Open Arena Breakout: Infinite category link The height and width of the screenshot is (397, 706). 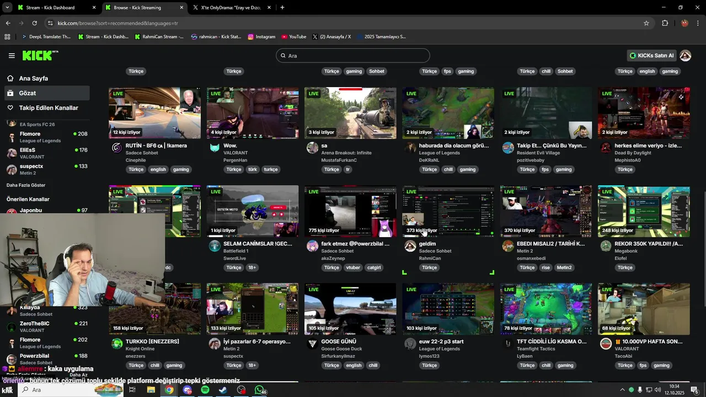pos(346,153)
